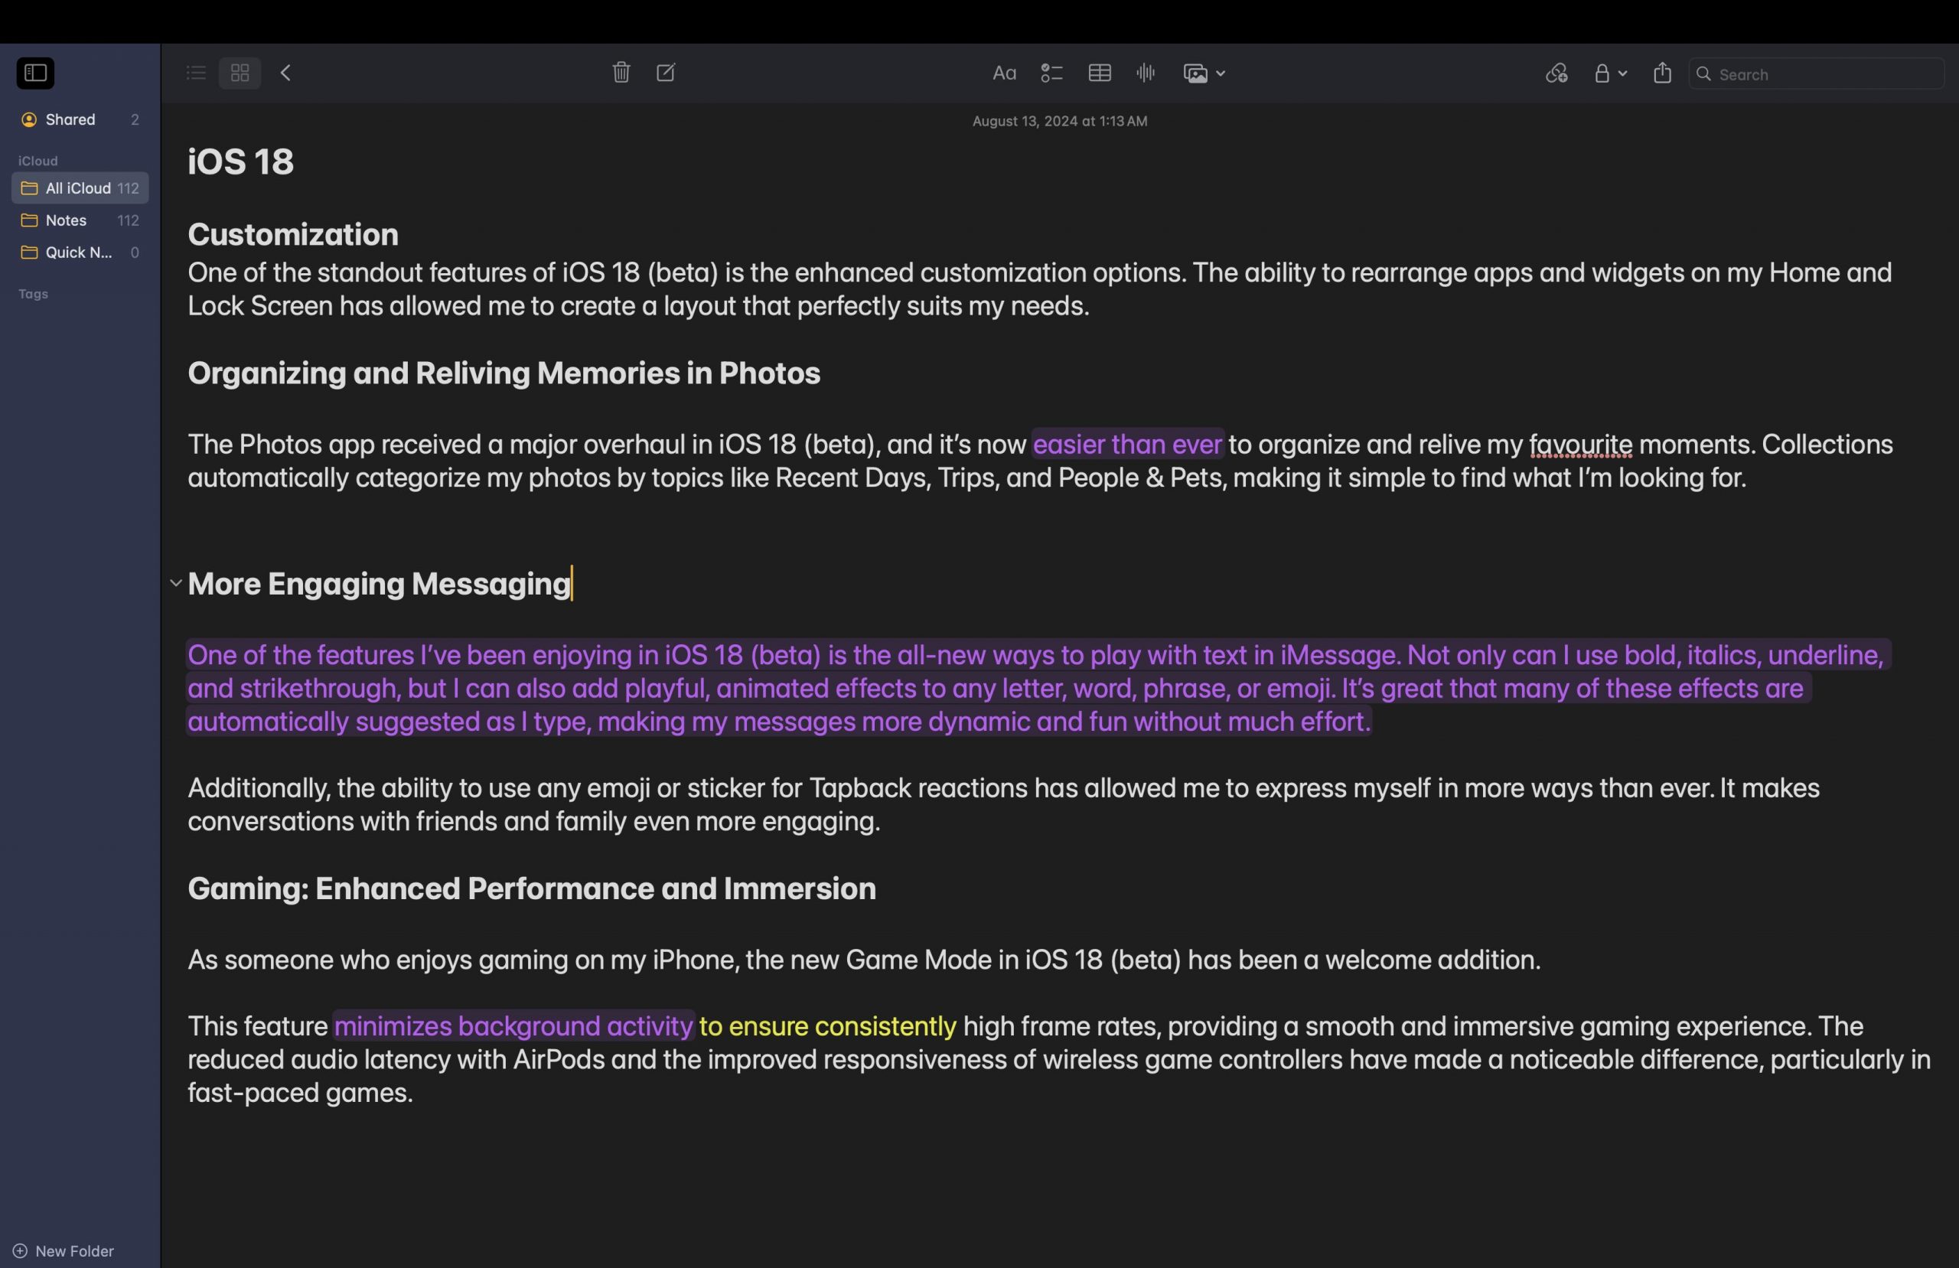Screen dimensions: 1959x1268
Task: Open the Aa text format menu
Action: click(x=1004, y=73)
